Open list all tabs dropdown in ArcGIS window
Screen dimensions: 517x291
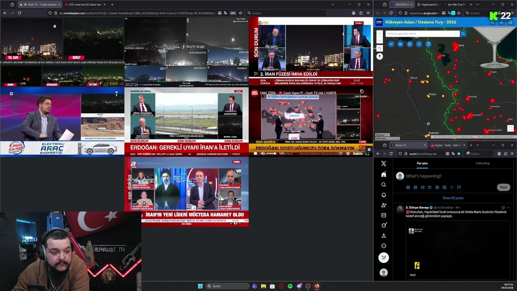(x=477, y=4)
